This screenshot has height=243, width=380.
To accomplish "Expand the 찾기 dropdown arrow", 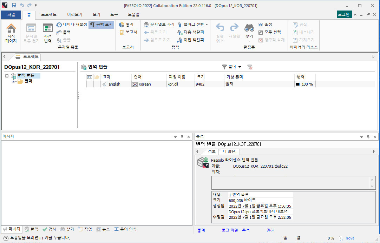I will [x=249, y=41].
